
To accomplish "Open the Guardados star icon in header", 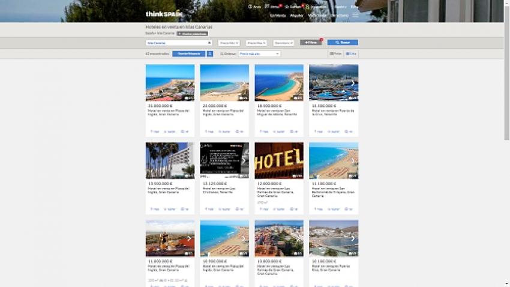I will click(294, 7).
